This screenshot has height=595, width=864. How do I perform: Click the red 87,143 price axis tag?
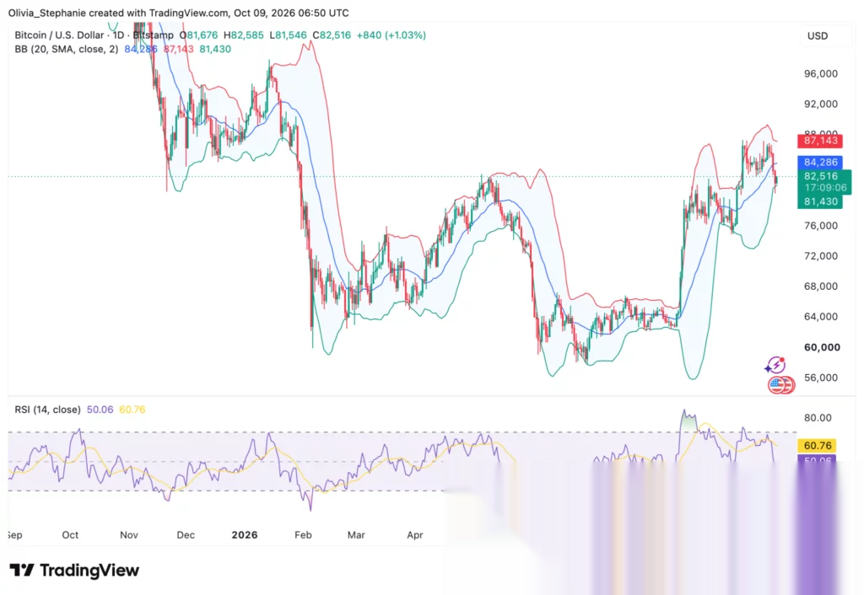click(820, 141)
